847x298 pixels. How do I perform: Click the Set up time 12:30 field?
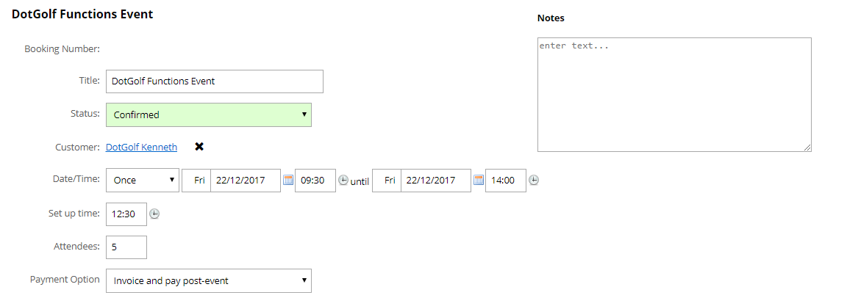coord(126,214)
